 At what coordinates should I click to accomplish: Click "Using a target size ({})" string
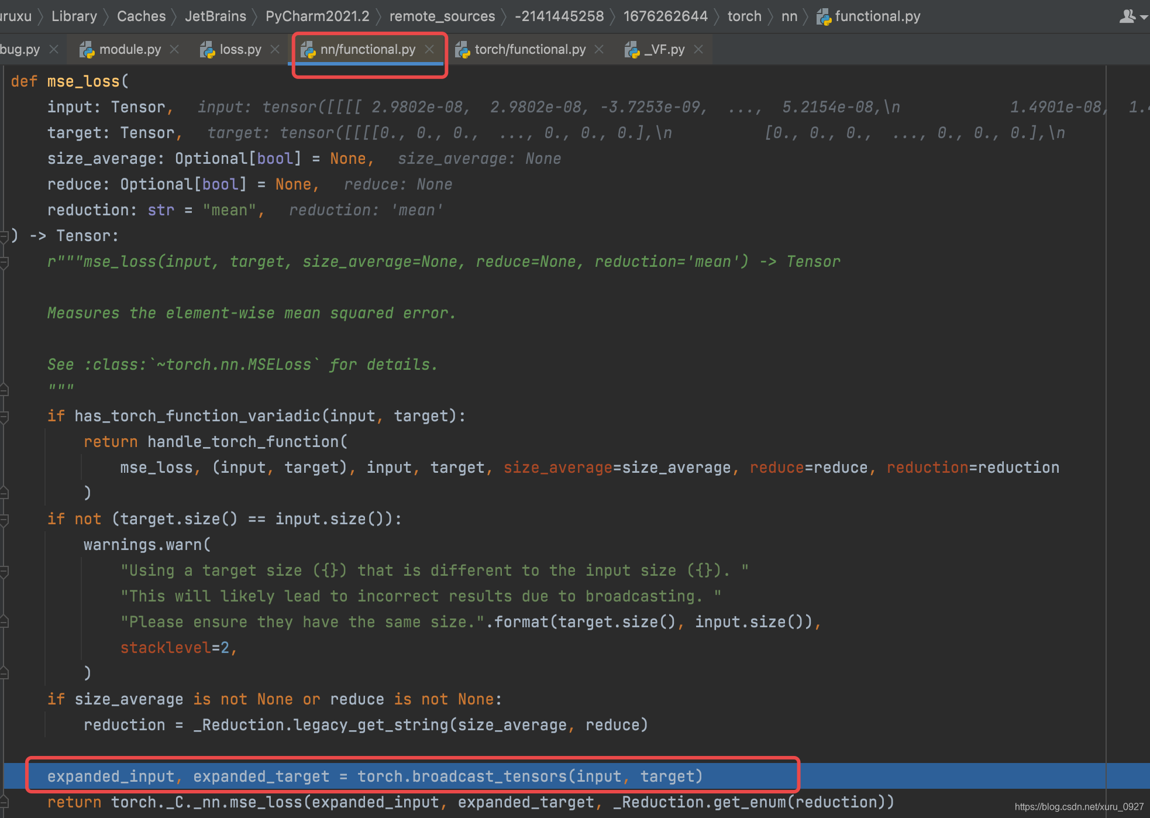point(434,570)
